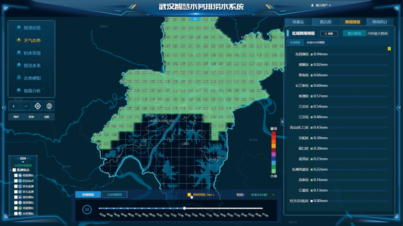Click the globe full-extent icon
403x226 pixels.
point(49,106)
